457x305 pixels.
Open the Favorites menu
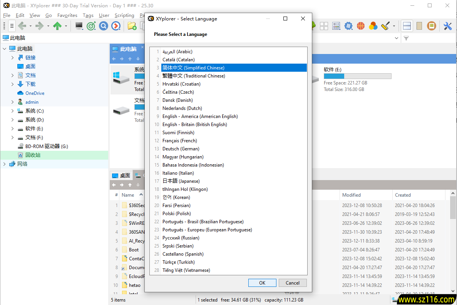pyautogui.click(x=67, y=15)
